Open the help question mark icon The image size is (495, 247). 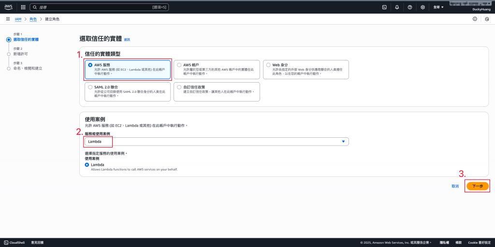410,7
